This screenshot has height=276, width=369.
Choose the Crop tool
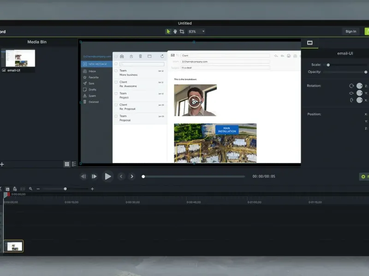click(x=182, y=31)
